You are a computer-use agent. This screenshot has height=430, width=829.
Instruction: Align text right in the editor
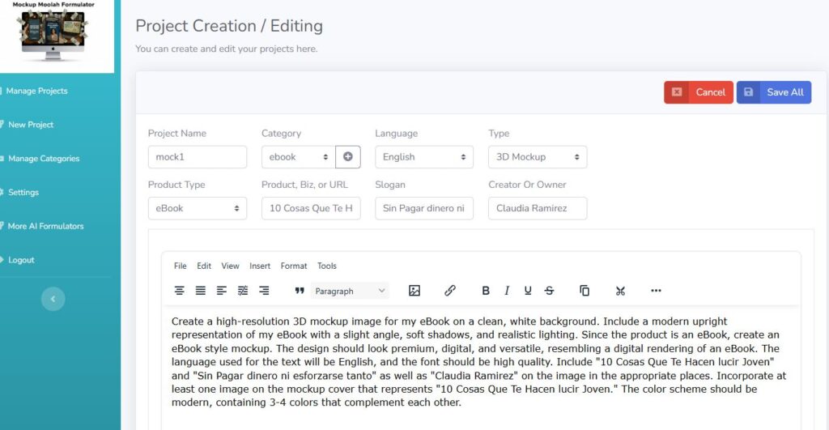(264, 291)
